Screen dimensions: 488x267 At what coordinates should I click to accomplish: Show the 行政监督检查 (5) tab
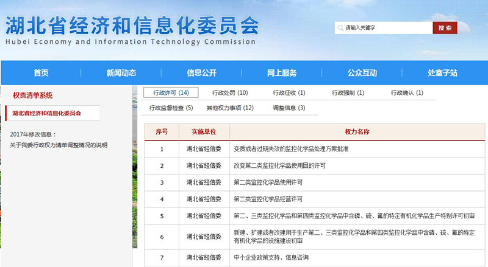coord(171,108)
